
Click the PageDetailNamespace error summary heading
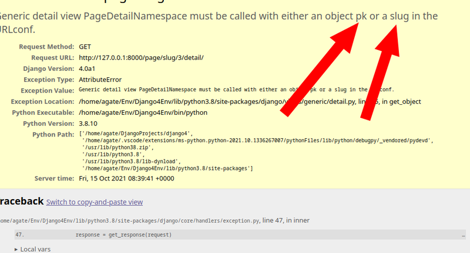pos(219,22)
